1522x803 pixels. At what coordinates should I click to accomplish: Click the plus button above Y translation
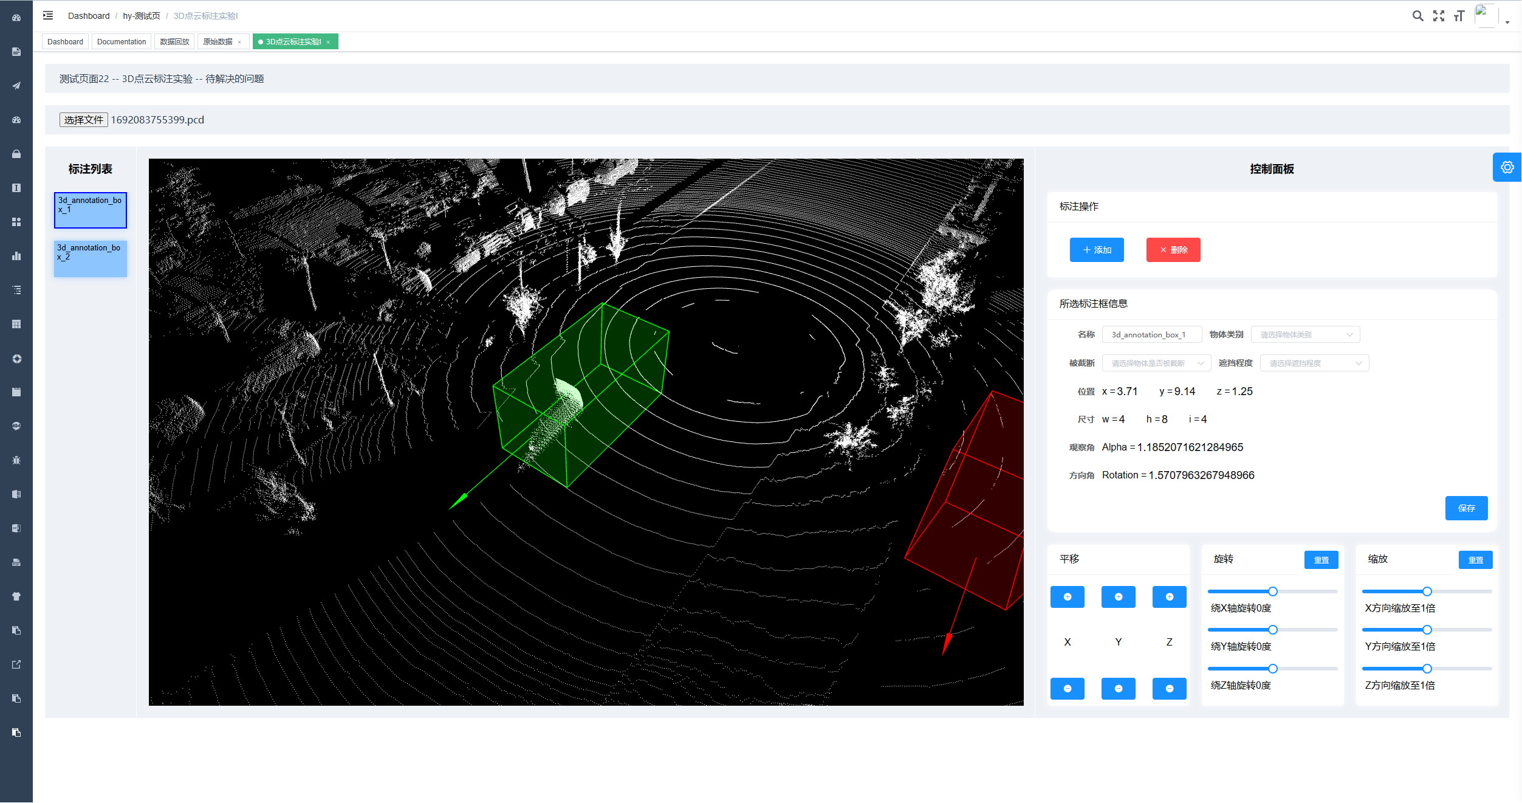coord(1118,597)
